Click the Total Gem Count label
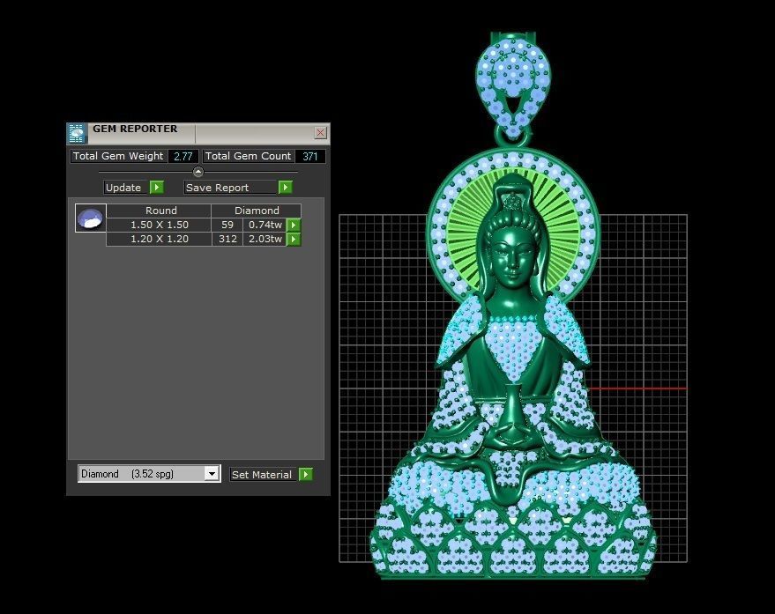 tap(248, 156)
